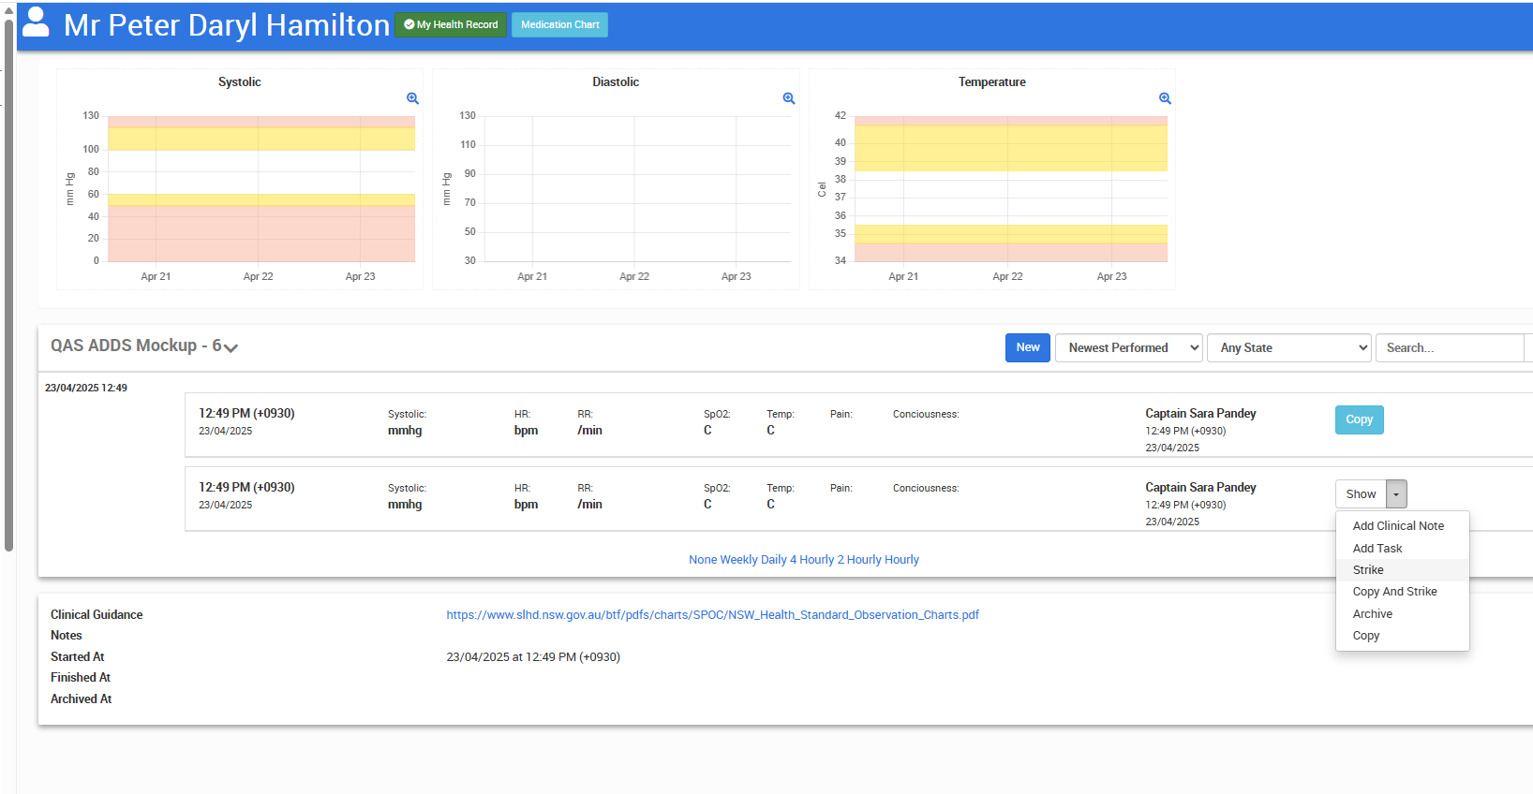Expand the QAS ADDS Mockup - 6 chevron

pos(231,347)
